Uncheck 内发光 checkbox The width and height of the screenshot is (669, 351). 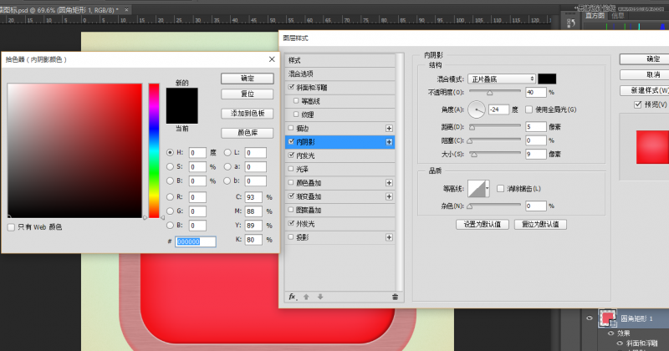coord(291,155)
